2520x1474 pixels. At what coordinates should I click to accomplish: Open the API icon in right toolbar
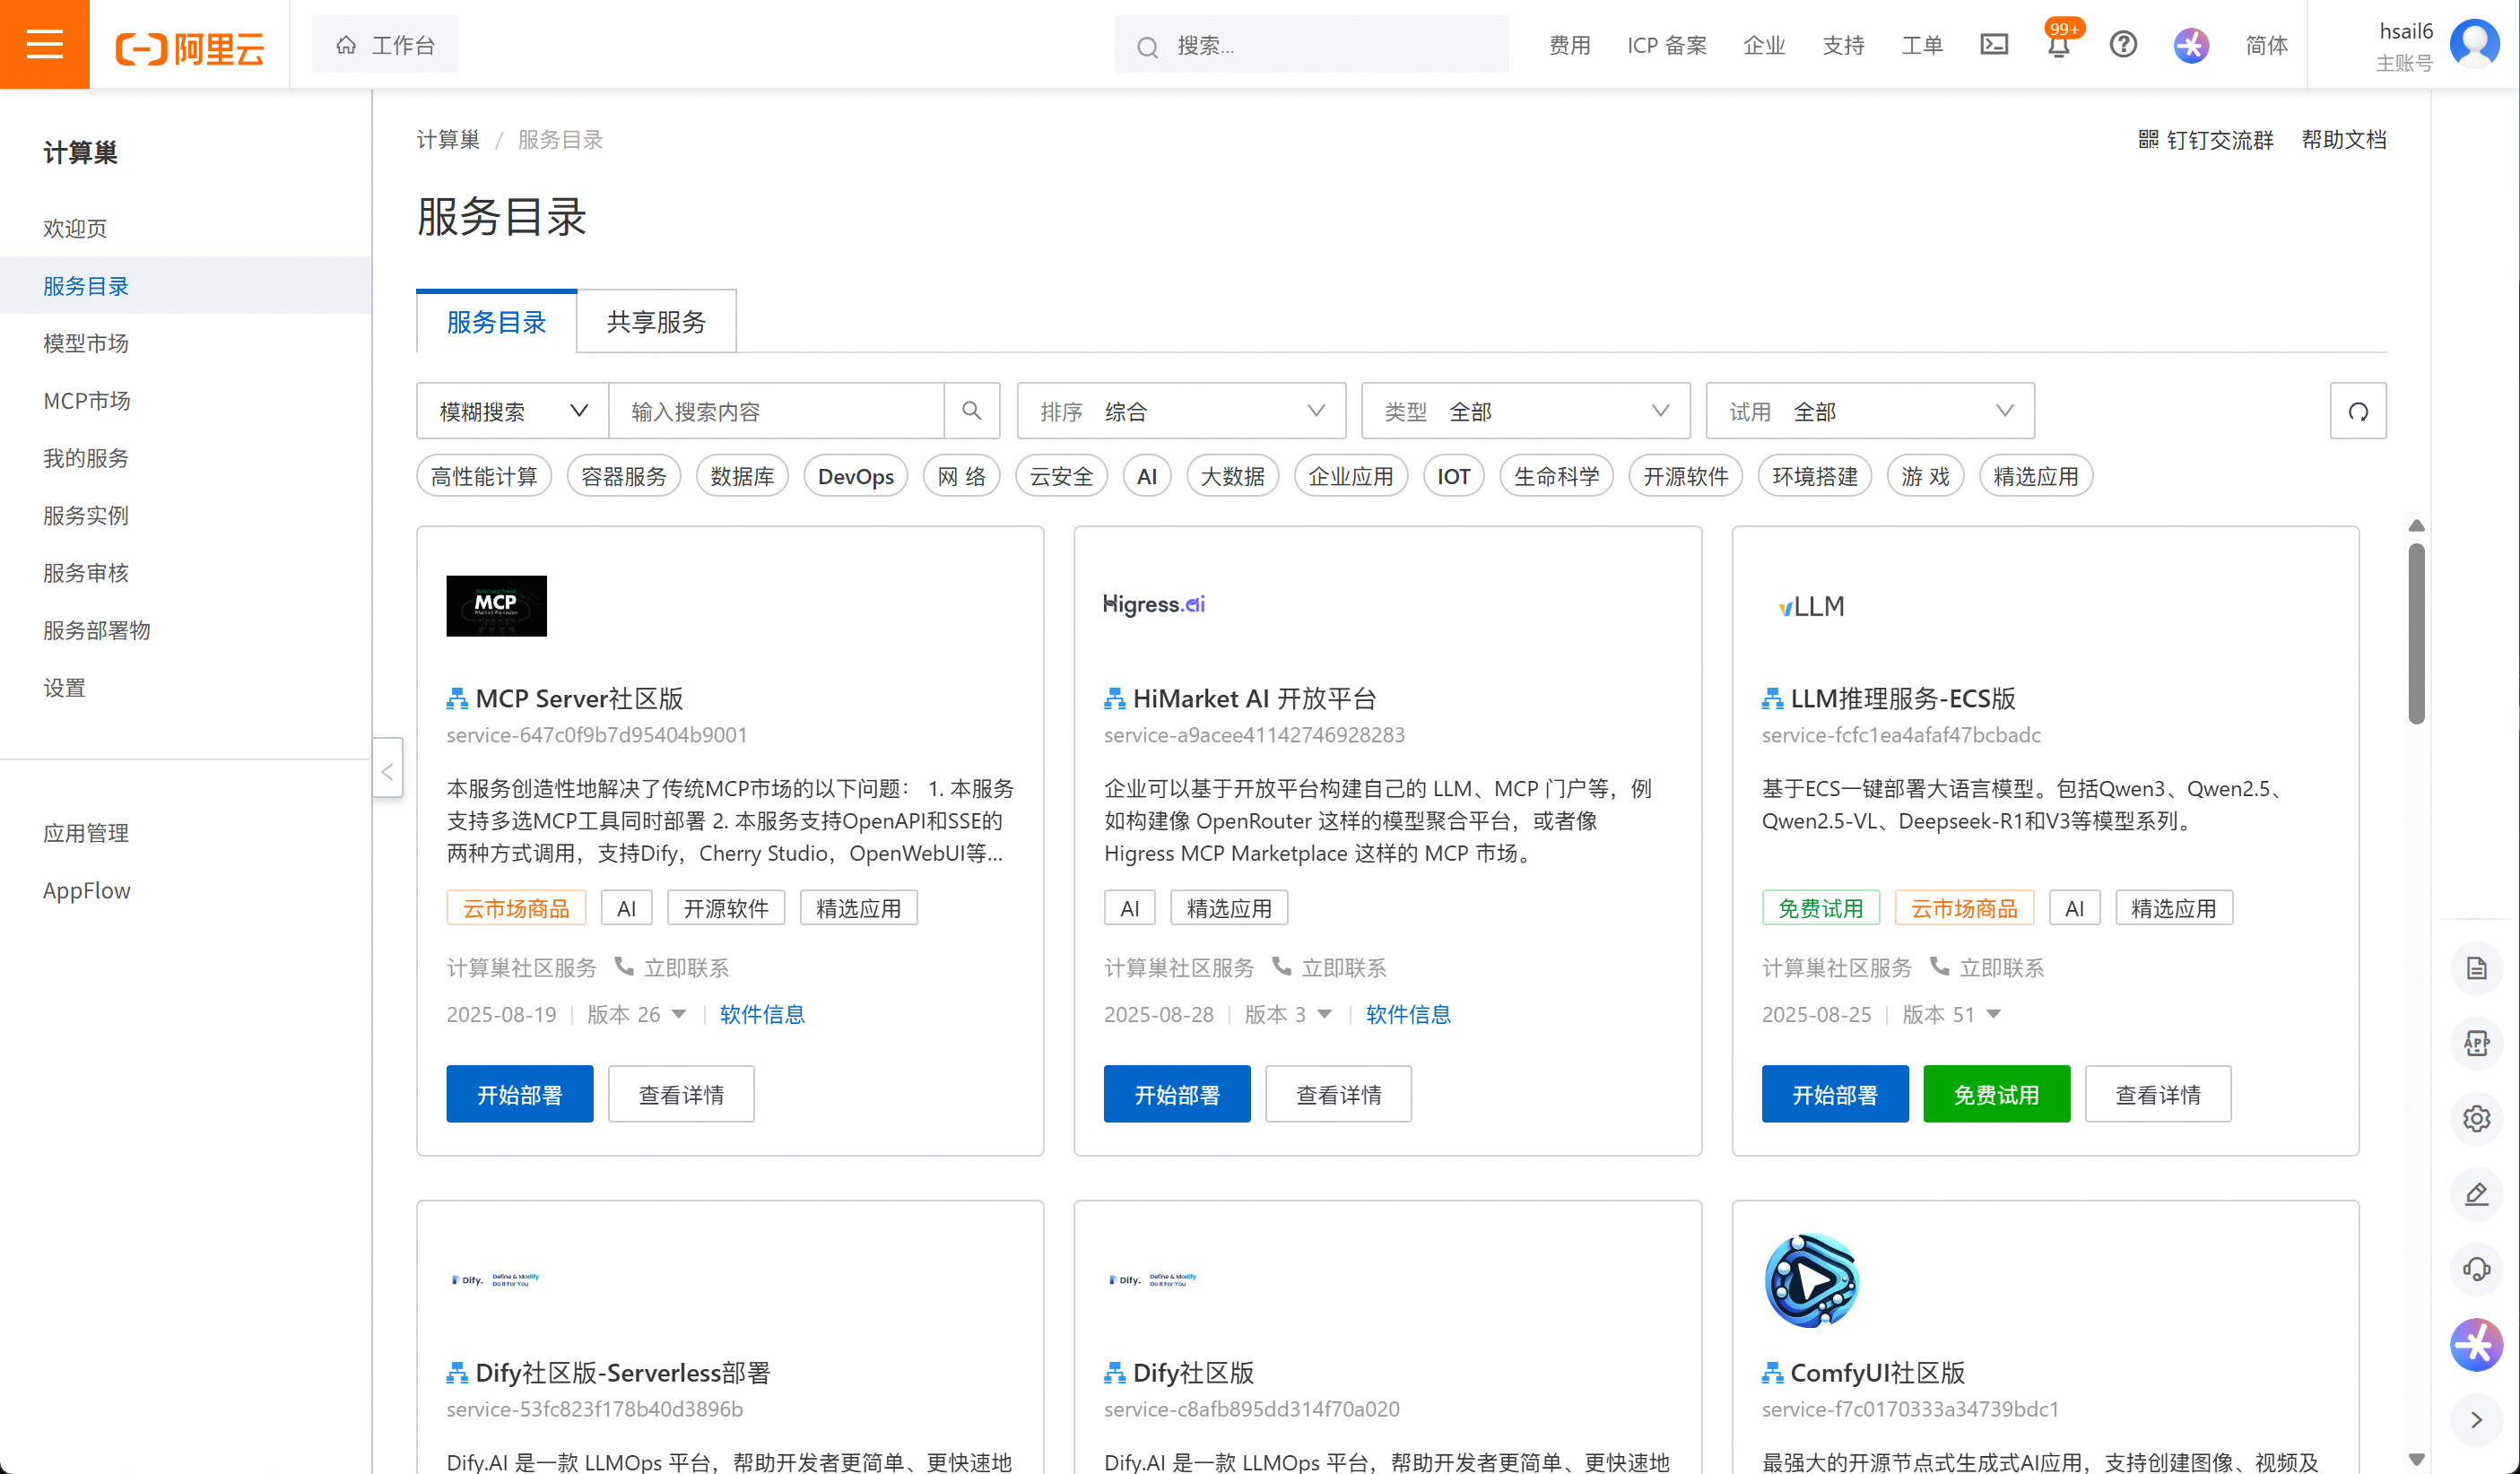[x=2476, y=1043]
